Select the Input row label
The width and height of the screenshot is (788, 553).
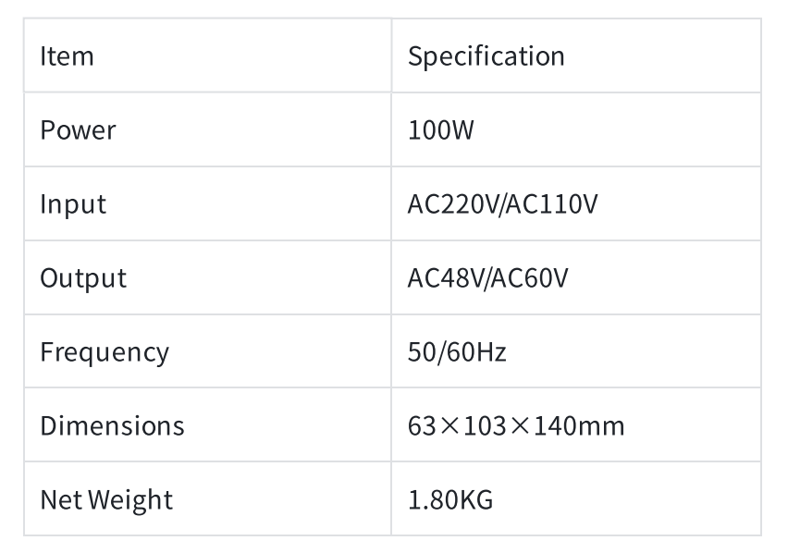click(x=72, y=204)
